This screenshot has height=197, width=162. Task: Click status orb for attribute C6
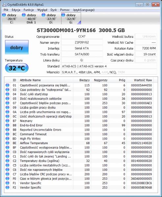8,169
